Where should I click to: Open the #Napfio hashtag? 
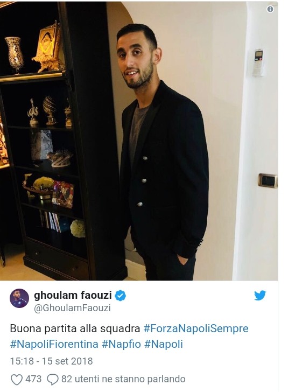(x=122, y=344)
